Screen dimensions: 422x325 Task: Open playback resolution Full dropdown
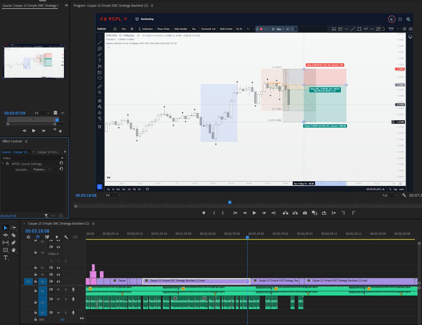(390, 195)
